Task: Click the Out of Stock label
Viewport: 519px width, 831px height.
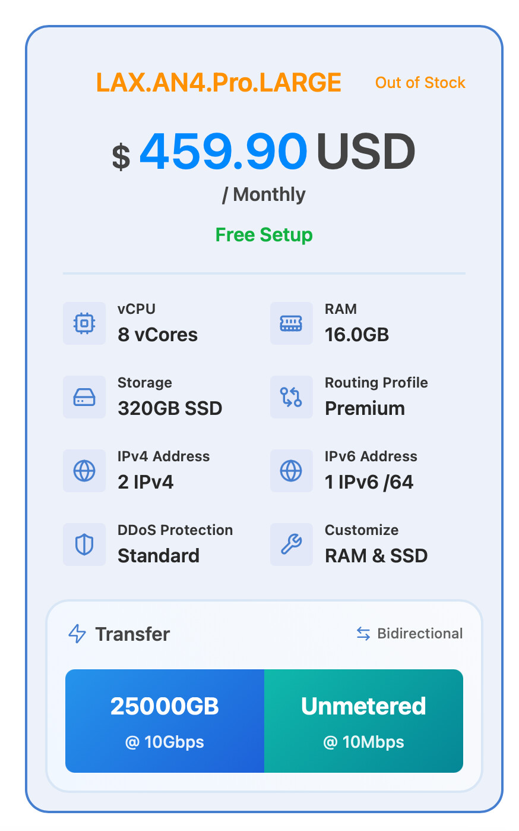Action: tap(420, 83)
